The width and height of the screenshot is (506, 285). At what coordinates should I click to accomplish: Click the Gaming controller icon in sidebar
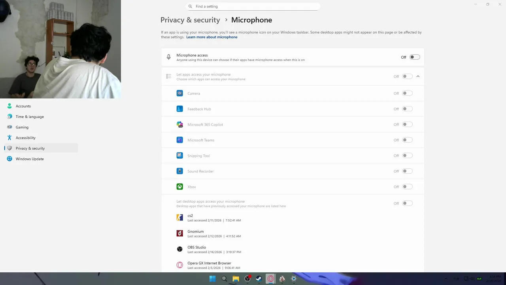coord(9,127)
